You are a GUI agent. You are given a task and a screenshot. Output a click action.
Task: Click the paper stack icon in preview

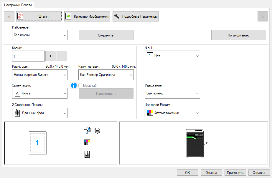tap(97, 131)
